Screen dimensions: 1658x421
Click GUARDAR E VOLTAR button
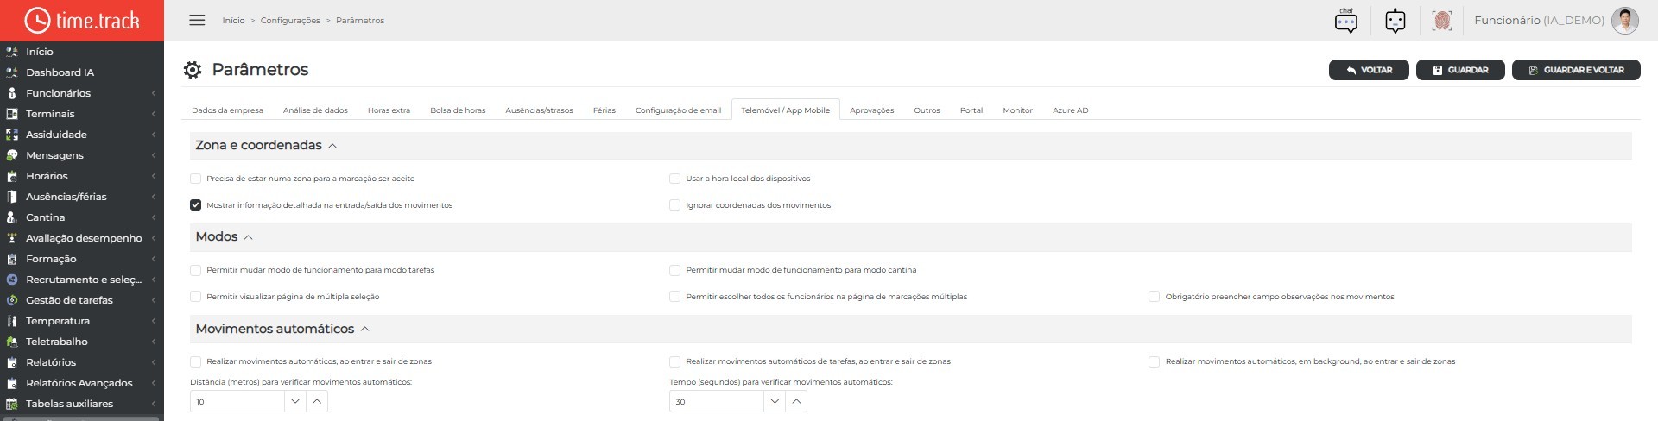(1576, 70)
